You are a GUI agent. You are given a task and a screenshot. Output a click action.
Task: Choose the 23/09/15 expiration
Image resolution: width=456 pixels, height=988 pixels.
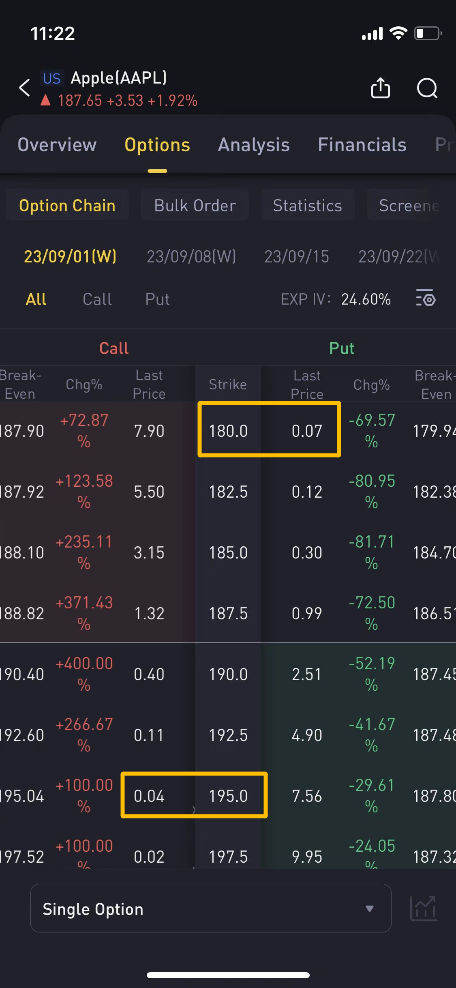click(297, 256)
